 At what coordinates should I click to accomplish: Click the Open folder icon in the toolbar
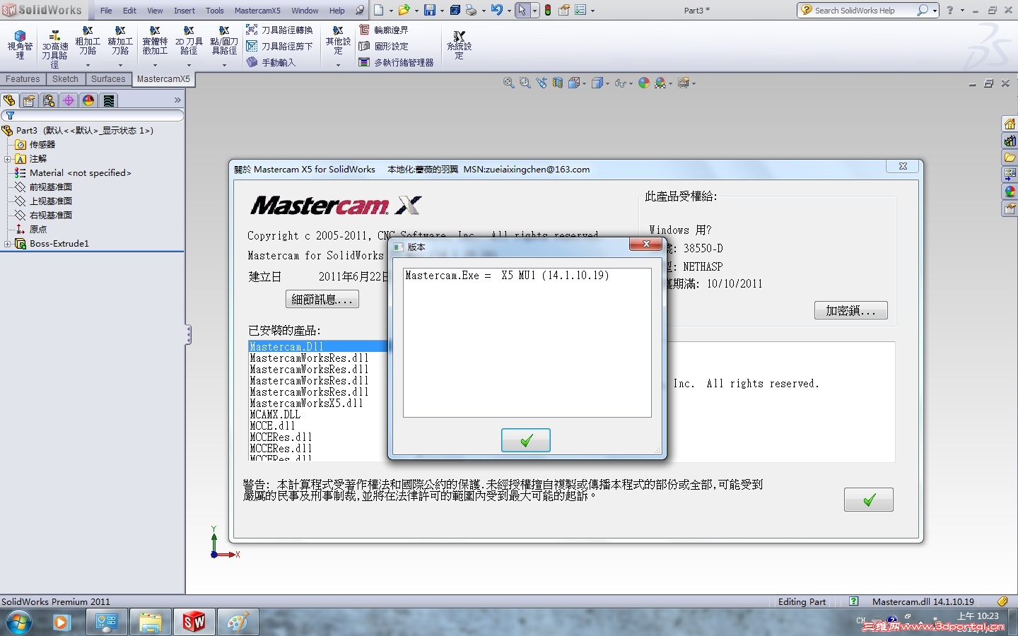click(x=404, y=10)
